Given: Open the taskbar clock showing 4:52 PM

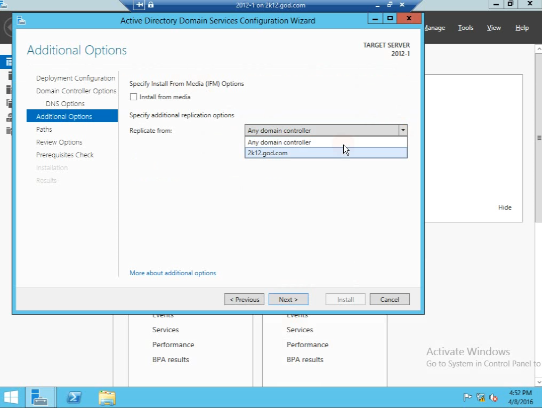Looking at the screenshot, I should pyautogui.click(x=520, y=397).
